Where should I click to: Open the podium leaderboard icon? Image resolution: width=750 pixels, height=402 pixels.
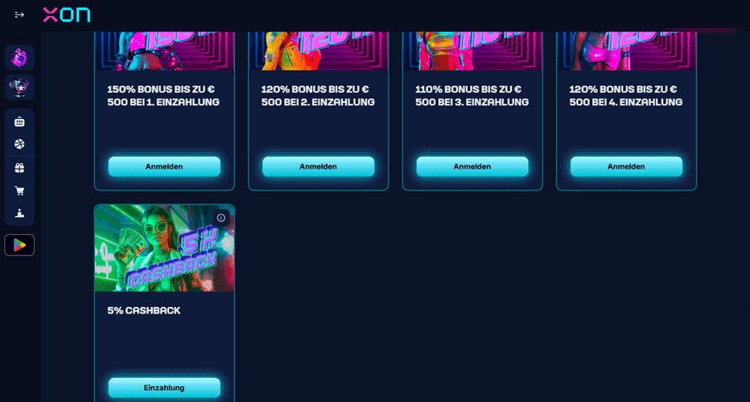[x=19, y=213]
